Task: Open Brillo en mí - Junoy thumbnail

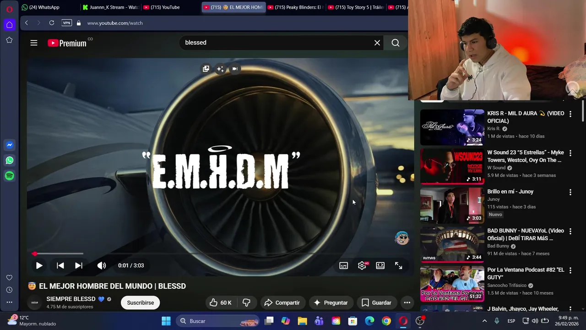Action: tap(452, 205)
